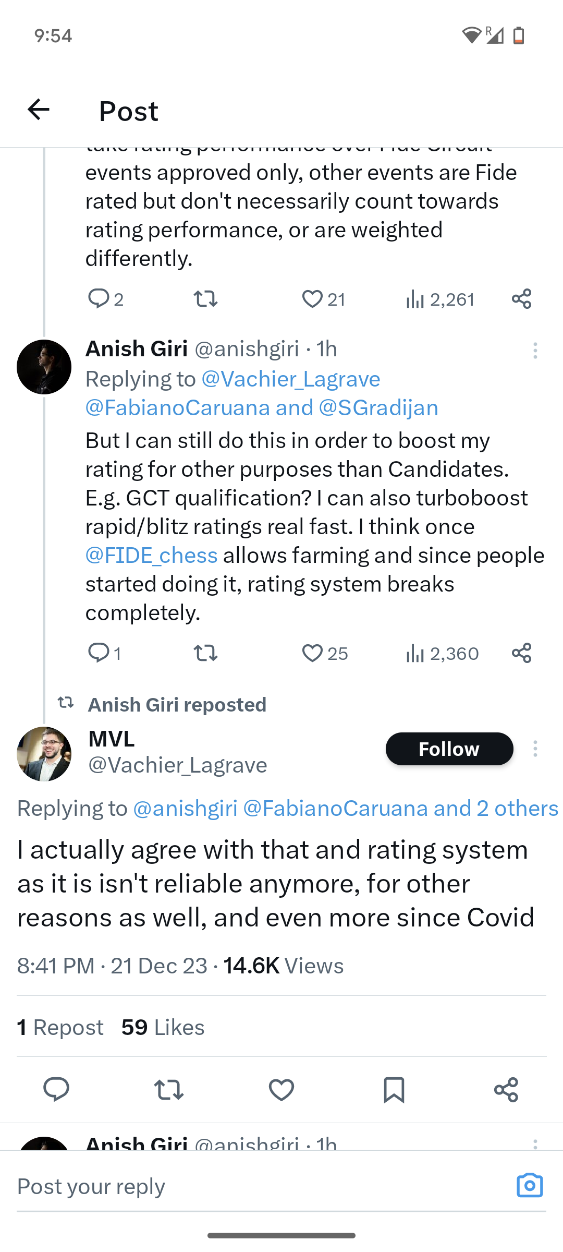Viewport: 563px width, 1252px height.
Task: Like MVL's main post
Action: tap(281, 1090)
